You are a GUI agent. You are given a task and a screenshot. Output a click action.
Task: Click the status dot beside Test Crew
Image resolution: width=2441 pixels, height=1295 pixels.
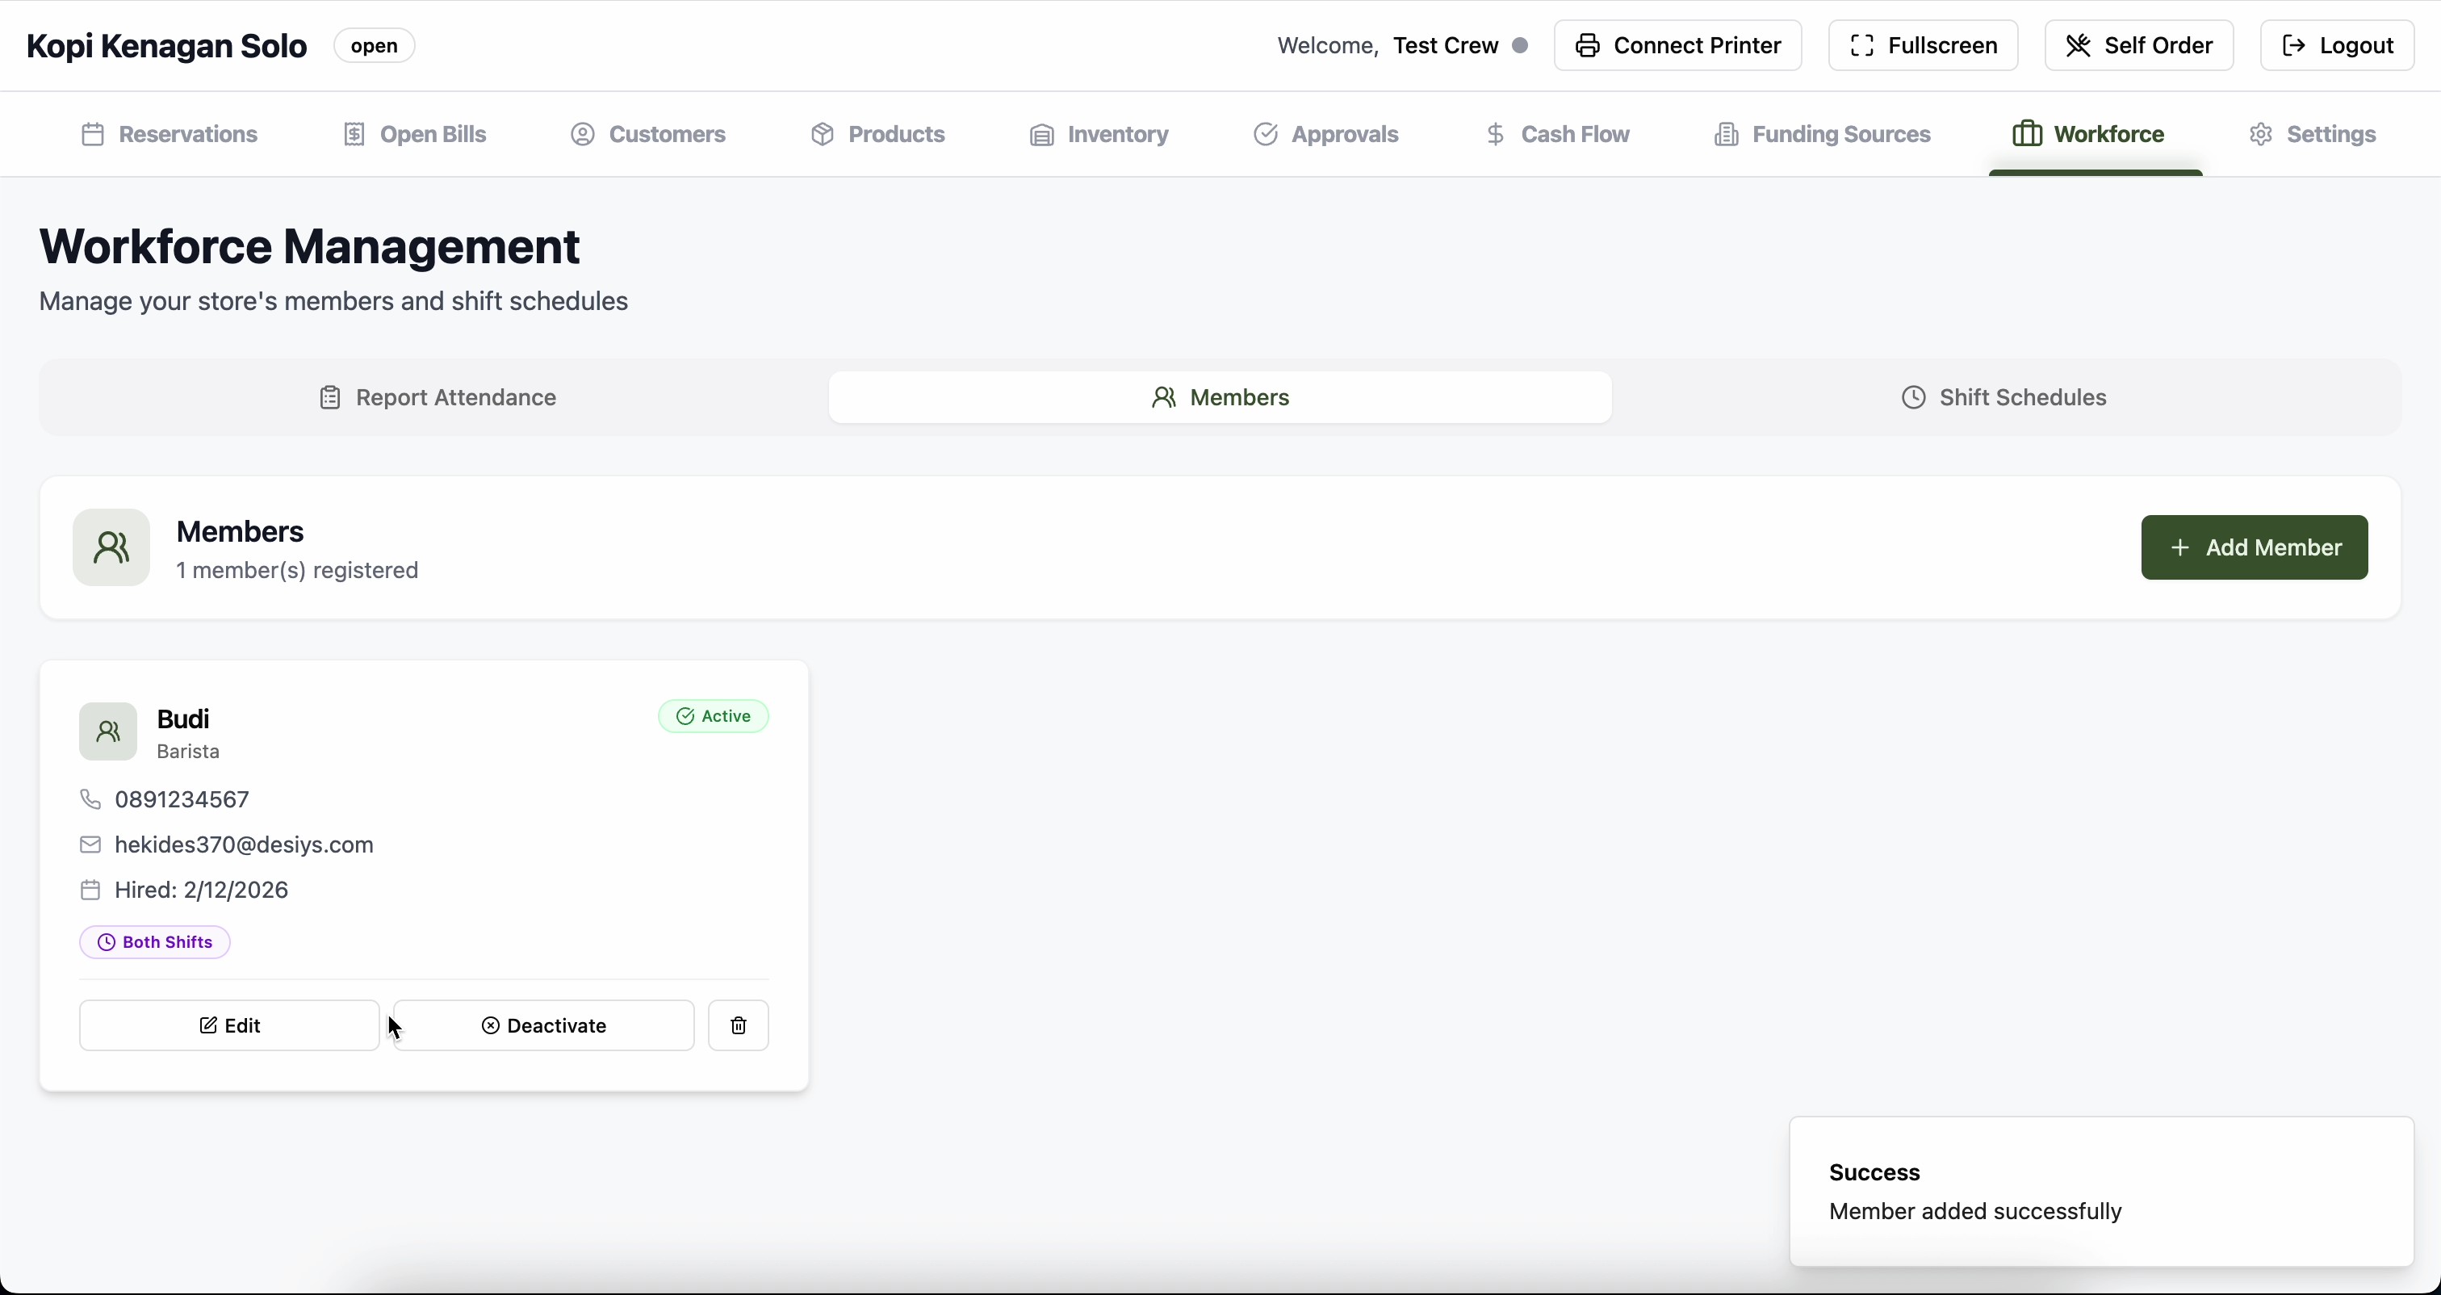[x=1520, y=45]
